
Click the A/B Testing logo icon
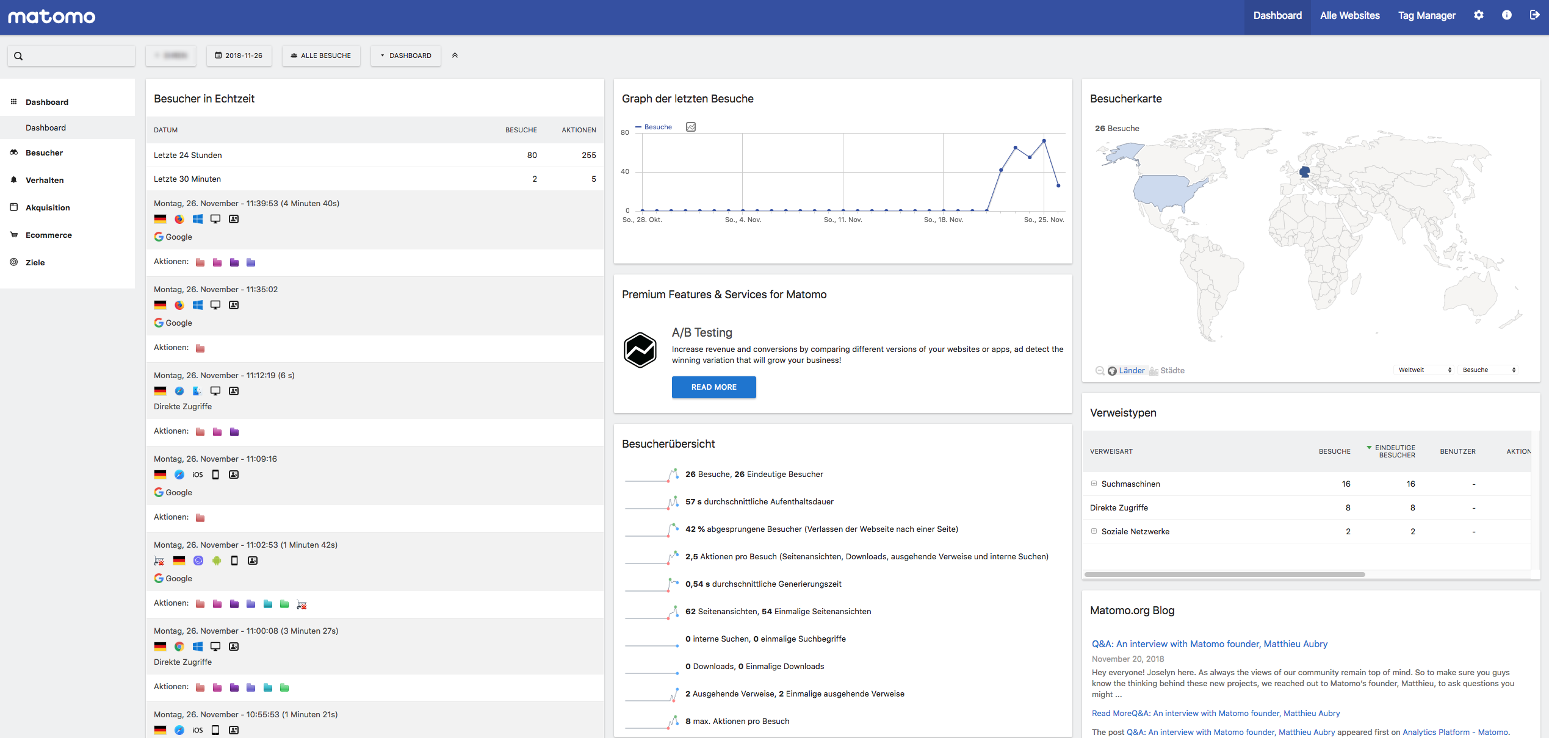(x=640, y=350)
